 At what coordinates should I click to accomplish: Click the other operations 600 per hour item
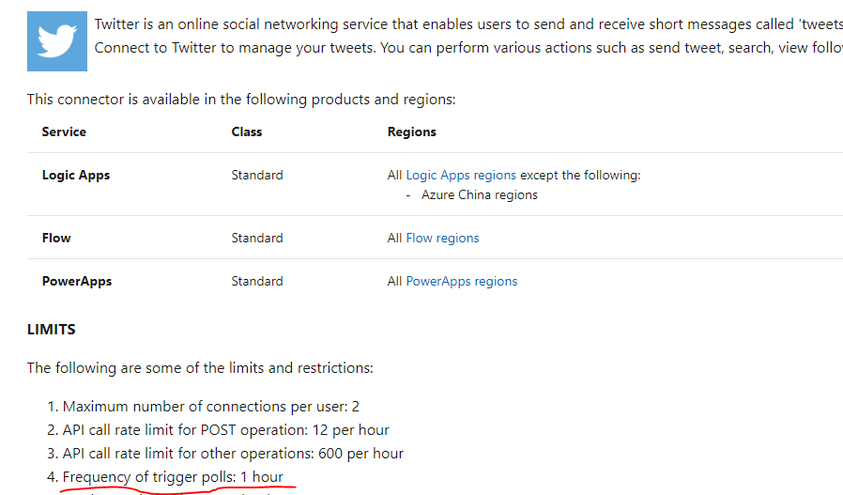(233, 454)
